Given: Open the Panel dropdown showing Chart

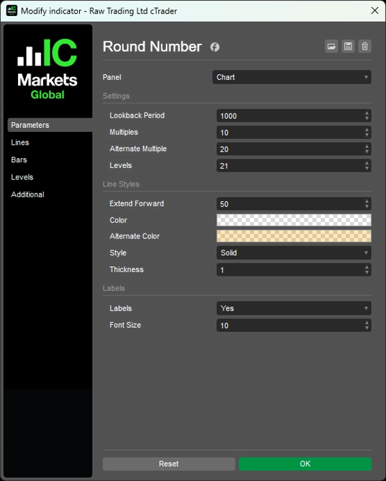Looking at the screenshot, I should click(x=291, y=77).
